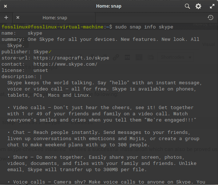This screenshot has height=185, width=218.
Task: Open the closed tabs history icon
Action: (x=210, y=18)
